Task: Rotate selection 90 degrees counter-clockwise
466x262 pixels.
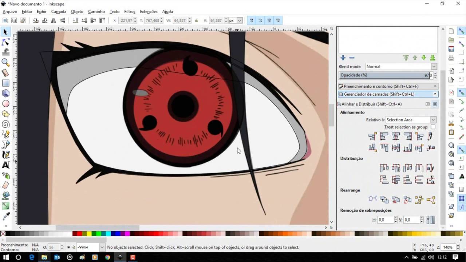Action: [x=36, y=20]
